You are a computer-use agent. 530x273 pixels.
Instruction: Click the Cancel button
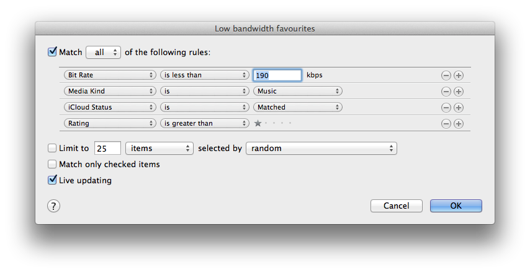click(x=396, y=206)
